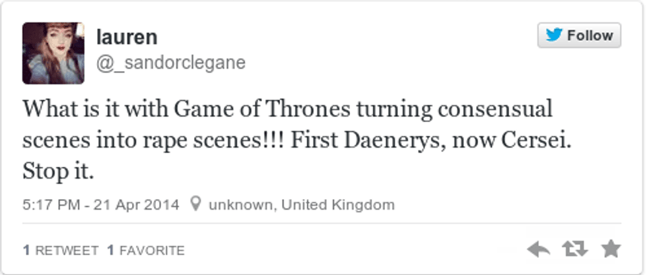Screen dimensions: 647x275
Task: Click the @_sandorclegane handle
Action: tap(171, 63)
